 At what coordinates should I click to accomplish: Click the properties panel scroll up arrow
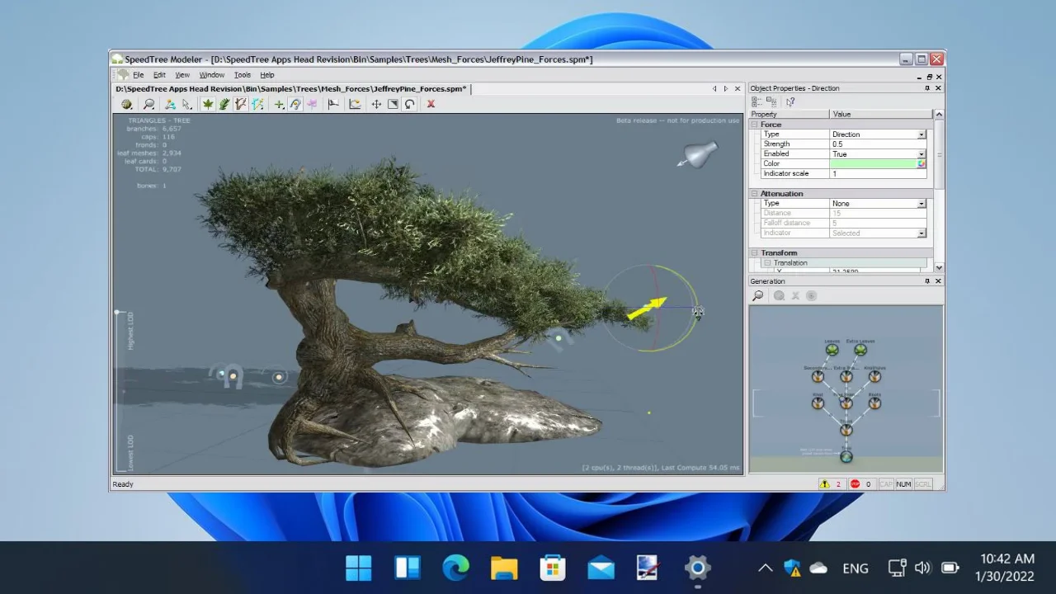pos(939,115)
